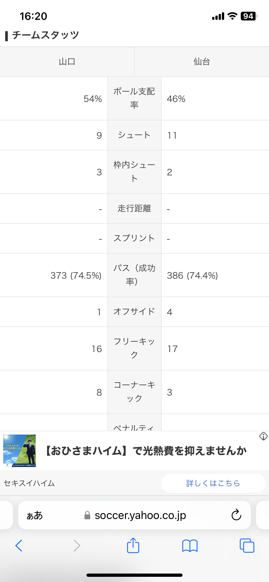Click the 詳しくはこちら button
The height and width of the screenshot is (582, 269).
point(213,483)
